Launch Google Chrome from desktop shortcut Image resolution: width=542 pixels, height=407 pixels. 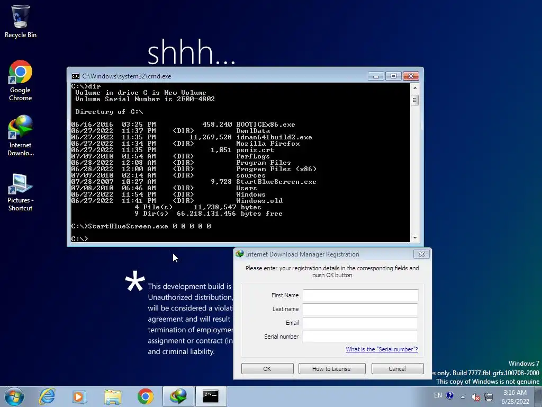coord(21,81)
